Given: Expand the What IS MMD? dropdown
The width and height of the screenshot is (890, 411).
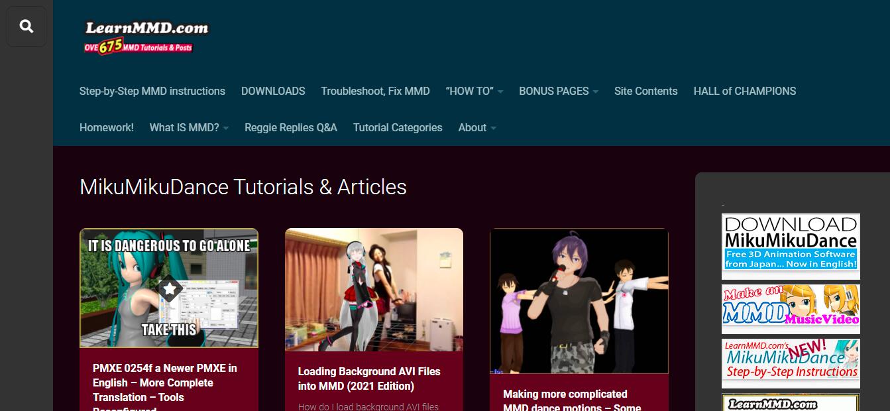Looking at the screenshot, I should click(189, 127).
